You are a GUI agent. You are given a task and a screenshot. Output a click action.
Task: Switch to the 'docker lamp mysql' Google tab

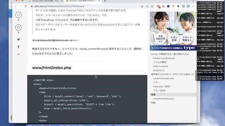[x=46, y=1]
